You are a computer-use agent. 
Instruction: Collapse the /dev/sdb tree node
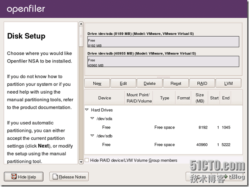pos(92,136)
